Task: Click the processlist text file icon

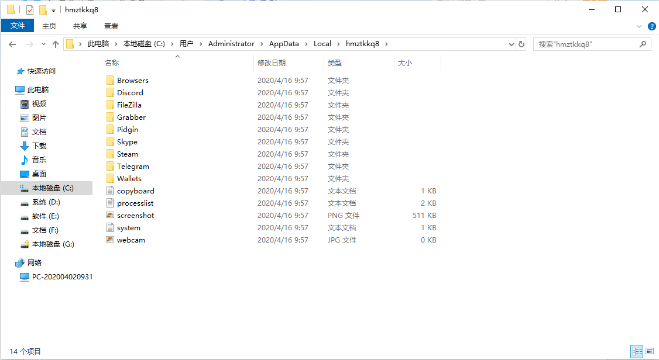Action: point(110,203)
